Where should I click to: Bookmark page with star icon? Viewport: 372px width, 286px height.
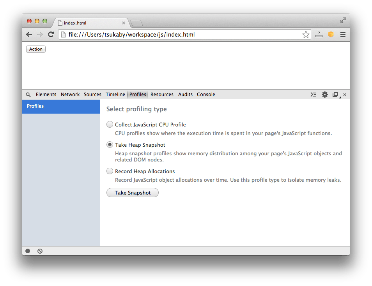[x=306, y=35]
